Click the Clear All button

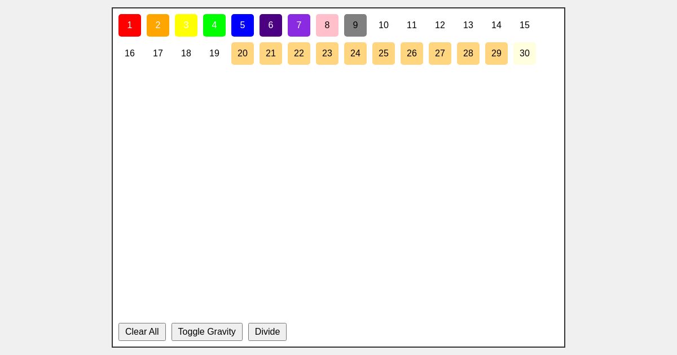[142, 332]
